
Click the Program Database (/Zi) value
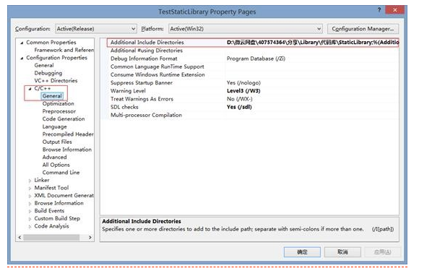[x=256, y=59]
